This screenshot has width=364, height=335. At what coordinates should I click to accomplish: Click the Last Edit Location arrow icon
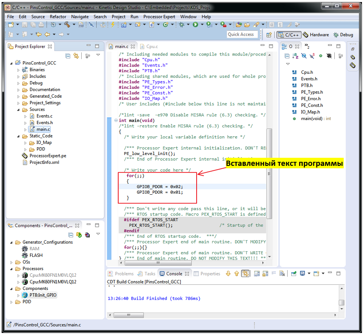coord(38,34)
